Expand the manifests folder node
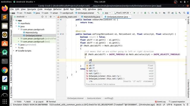 pyautogui.click(x=16, y=23)
